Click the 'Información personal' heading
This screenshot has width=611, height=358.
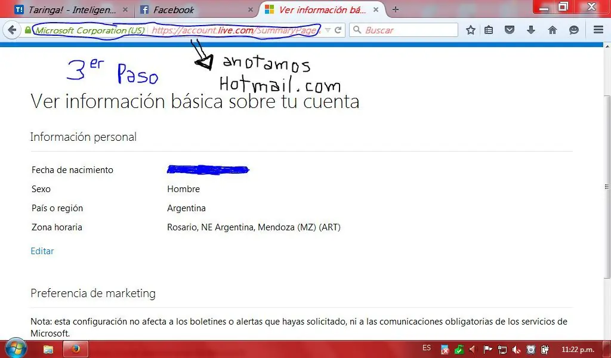pos(84,137)
